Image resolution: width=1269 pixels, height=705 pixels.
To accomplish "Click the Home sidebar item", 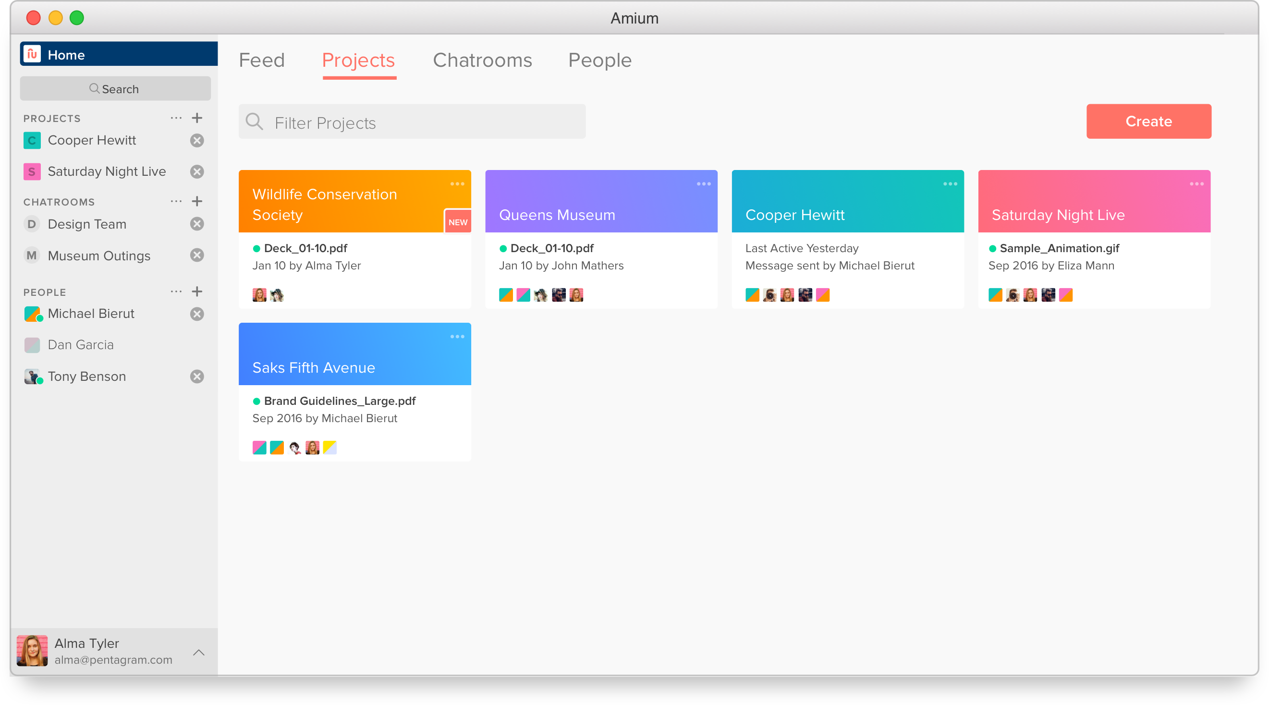I will [x=118, y=54].
